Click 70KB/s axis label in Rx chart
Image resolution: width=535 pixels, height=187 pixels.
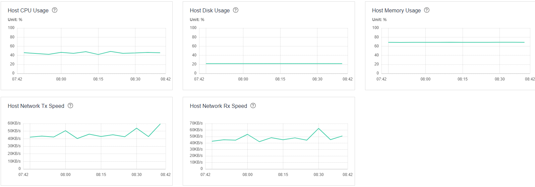pos(196,123)
